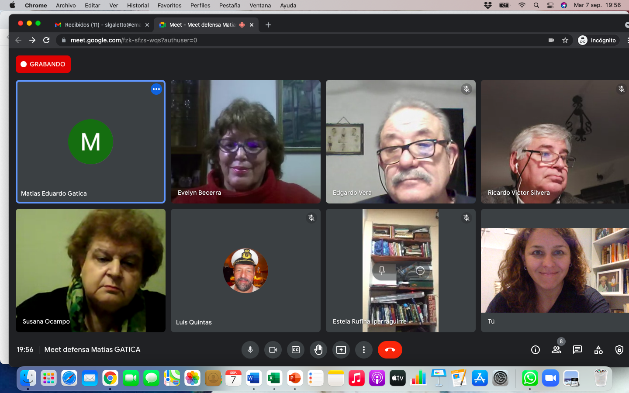The height and width of the screenshot is (393, 629).
Task: Open Finder from the Dock
Action: coord(28,378)
